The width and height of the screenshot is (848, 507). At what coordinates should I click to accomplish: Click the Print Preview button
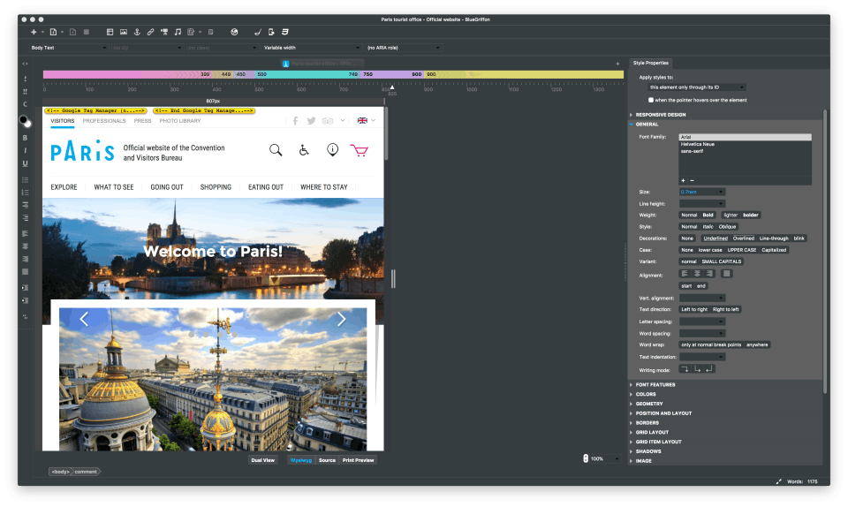coord(358,460)
